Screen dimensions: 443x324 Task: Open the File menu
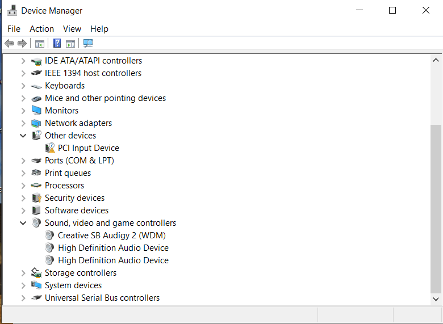click(14, 29)
